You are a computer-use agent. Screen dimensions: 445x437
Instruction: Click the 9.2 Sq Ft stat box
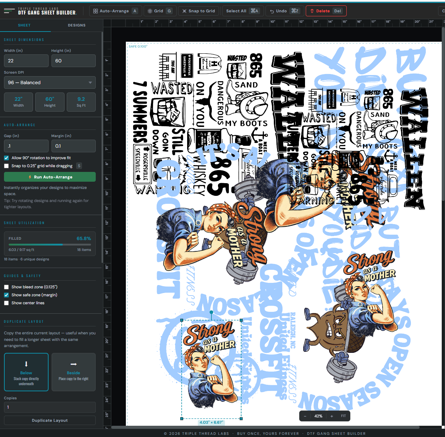[81, 102]
